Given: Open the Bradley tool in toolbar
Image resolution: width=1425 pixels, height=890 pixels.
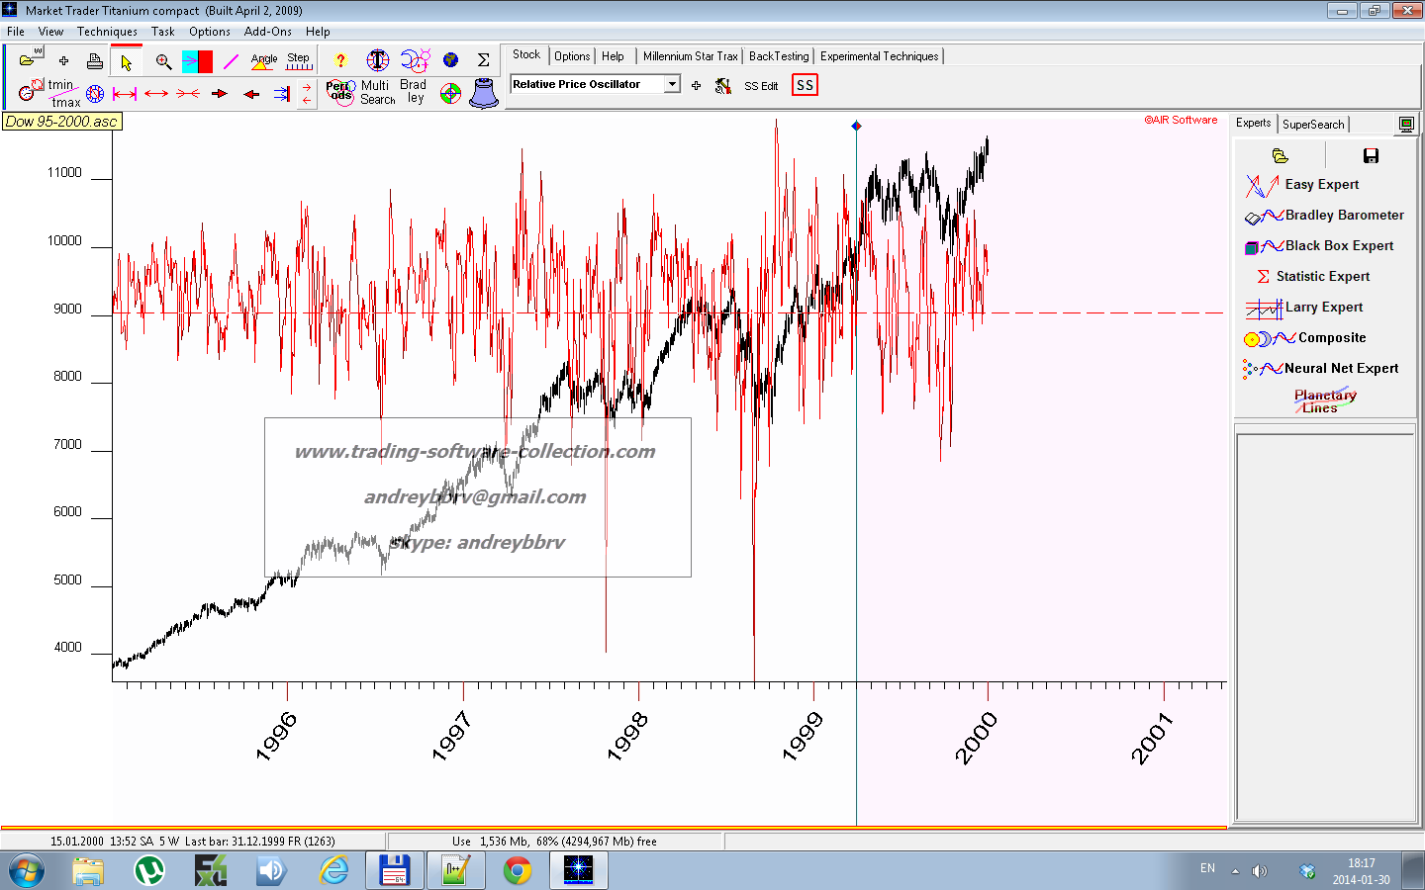Looking at the screenshot, I should (414, 91).
